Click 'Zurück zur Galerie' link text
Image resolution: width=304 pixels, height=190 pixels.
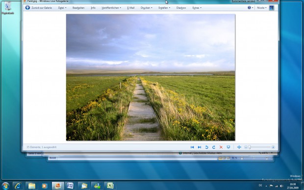pyautogui.click(x=42, y=8)
